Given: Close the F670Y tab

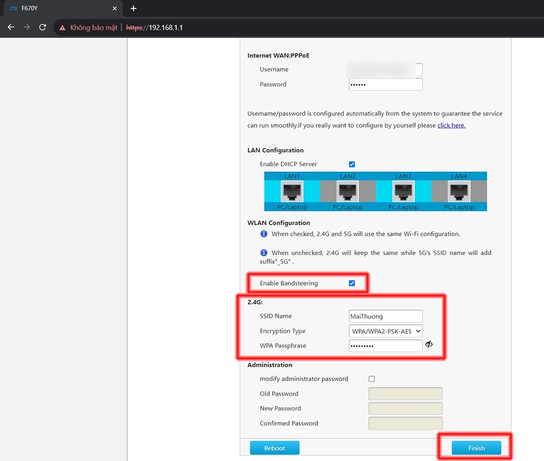Looking at the screenshot, I should point(114,8).
